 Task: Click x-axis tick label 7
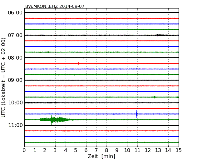pyautogui.click(x=96, y=150)
